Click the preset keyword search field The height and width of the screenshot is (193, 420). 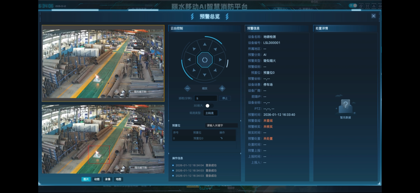pyautogui.click(x=221, y=125)
